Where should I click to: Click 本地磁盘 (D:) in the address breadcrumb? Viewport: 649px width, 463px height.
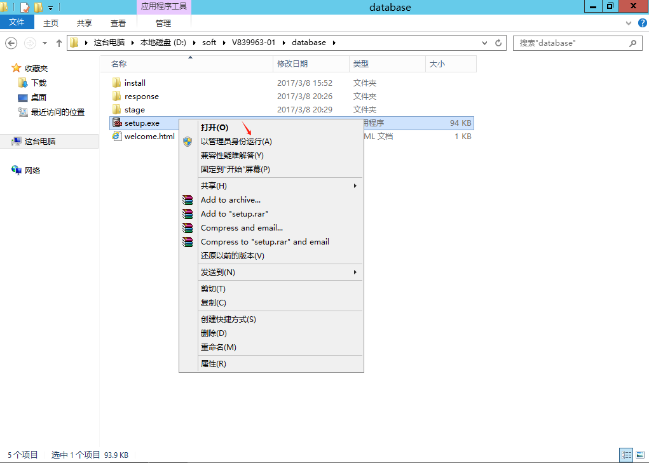[163, 43]
